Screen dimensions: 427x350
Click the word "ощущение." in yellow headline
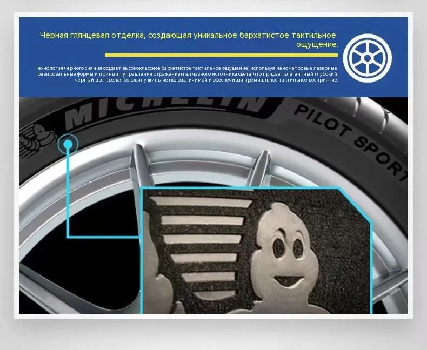tap(317, 44)
